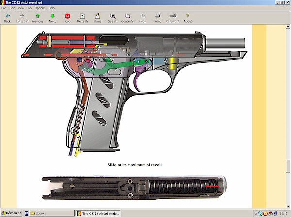291x218 pixels.
Task: Expand hidden tray icons with chevron
Action: pos(256,214)
